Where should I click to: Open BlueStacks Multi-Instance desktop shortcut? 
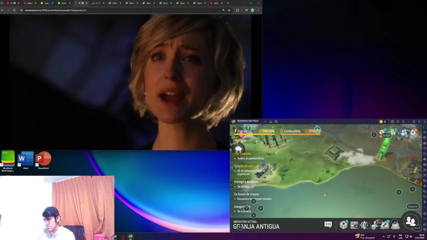click(8, 161)
